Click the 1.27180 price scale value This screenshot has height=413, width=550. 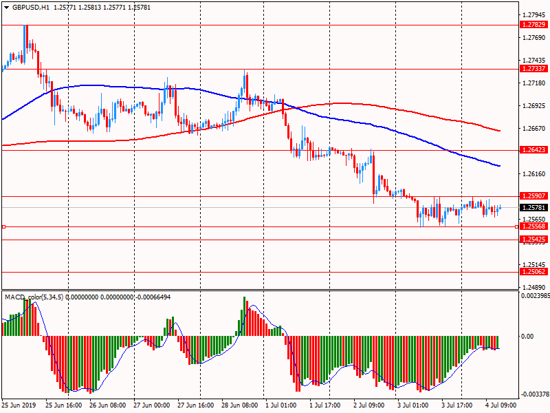534,83
